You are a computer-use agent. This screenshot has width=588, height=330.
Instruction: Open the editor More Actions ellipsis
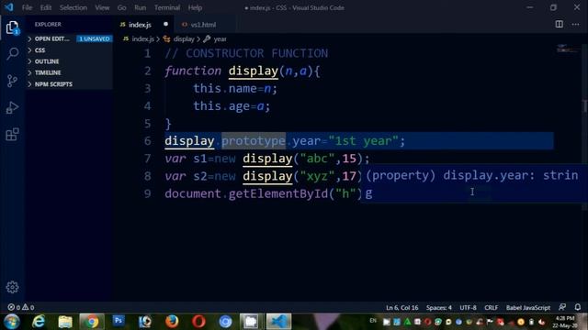point(576,25)
